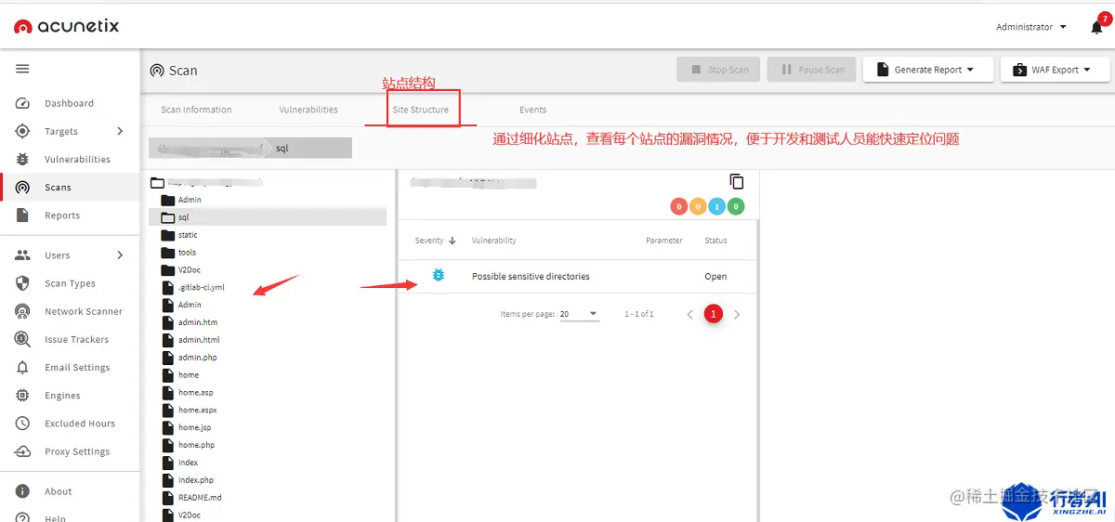Filter by green informational severity badge
The height and width of the screenshot is (522, 1115).
tap(735, 206)
